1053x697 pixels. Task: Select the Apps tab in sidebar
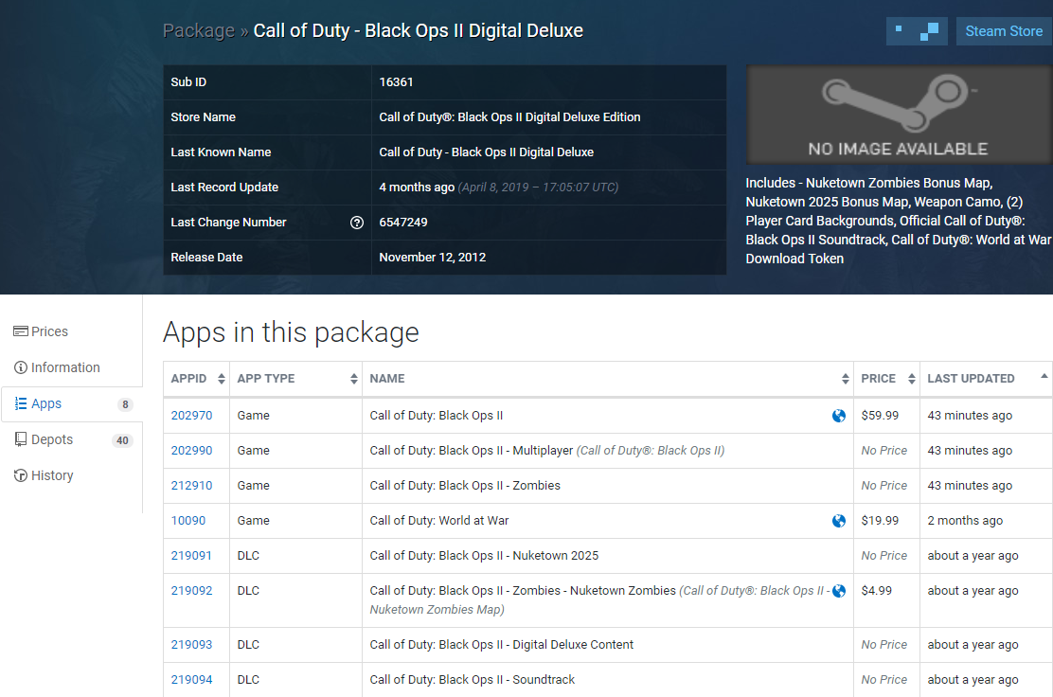click(71, 403)
